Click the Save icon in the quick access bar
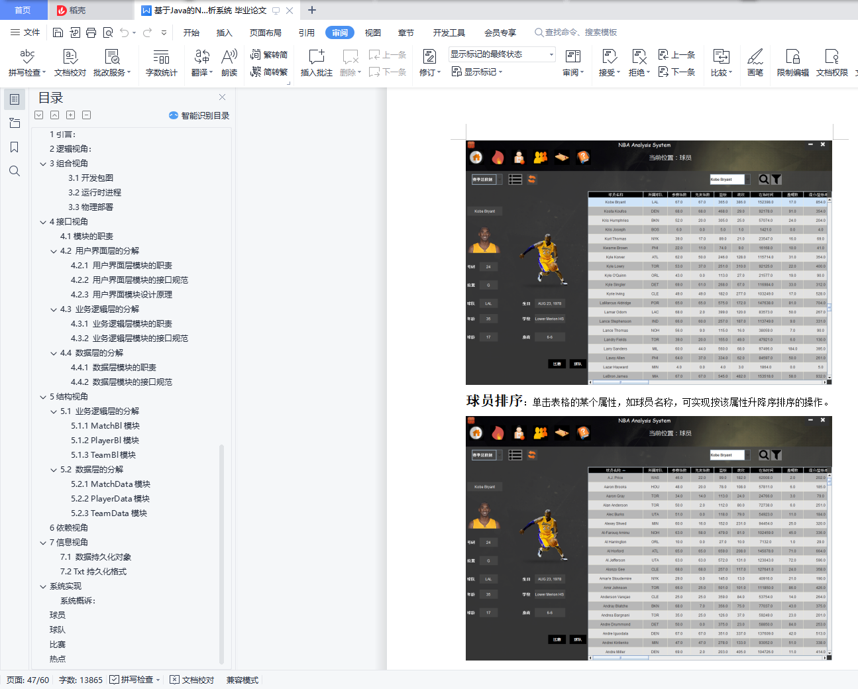 (58, 32)
